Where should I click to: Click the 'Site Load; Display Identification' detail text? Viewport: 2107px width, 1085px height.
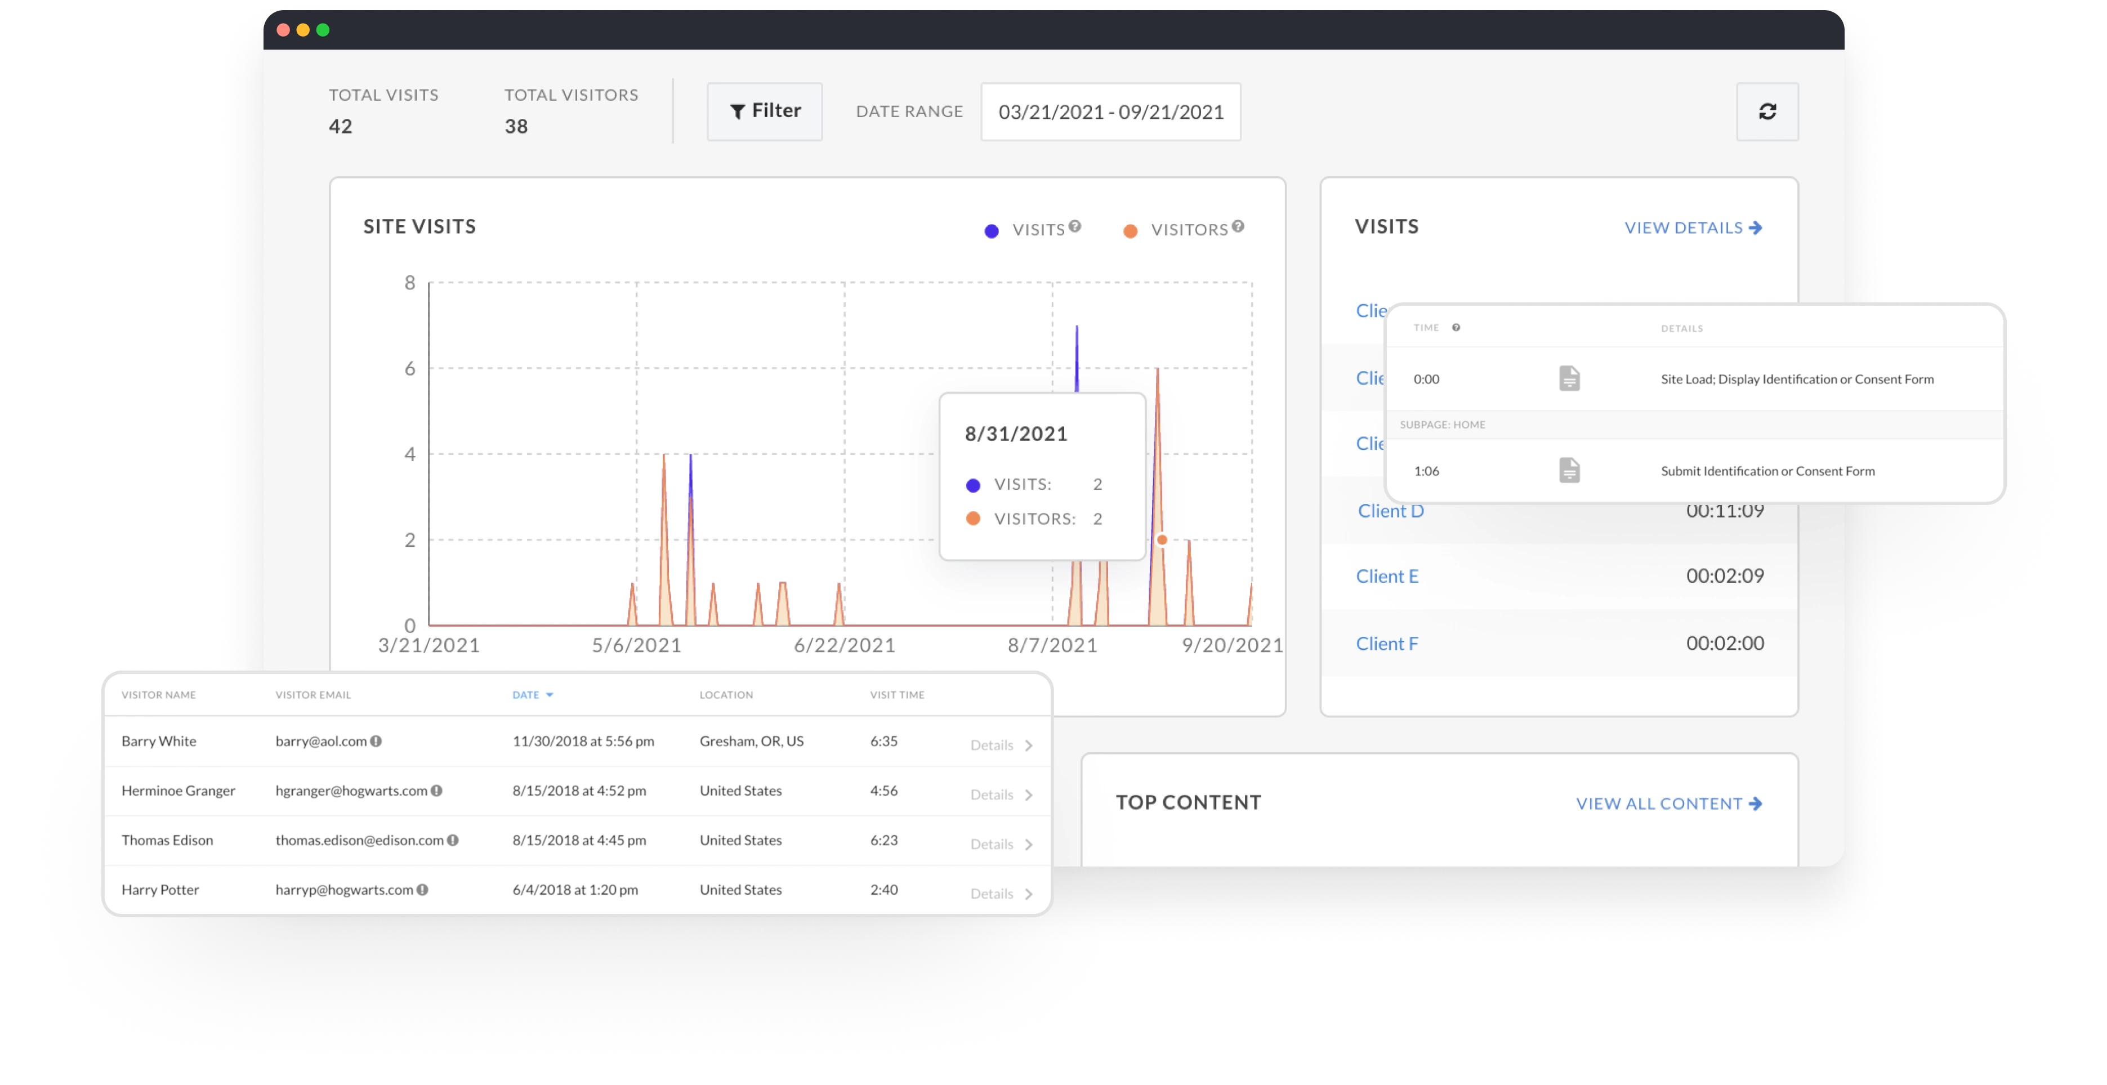point(1797,378)
